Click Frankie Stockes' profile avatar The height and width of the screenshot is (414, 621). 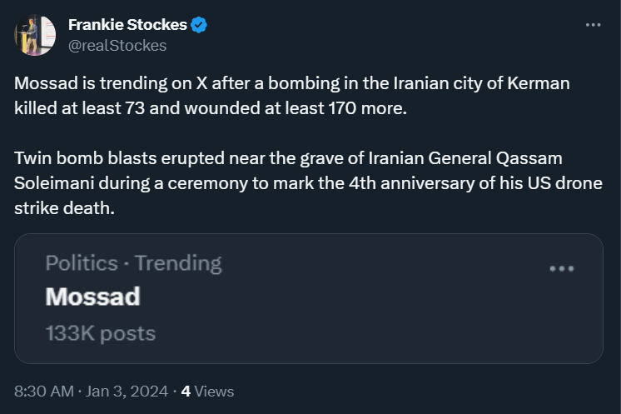click(35, 36)
